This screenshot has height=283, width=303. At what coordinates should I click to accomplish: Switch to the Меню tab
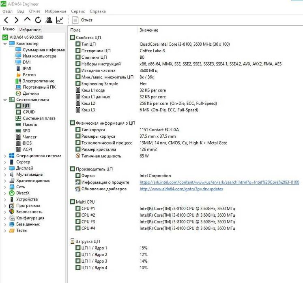[9, 29]
